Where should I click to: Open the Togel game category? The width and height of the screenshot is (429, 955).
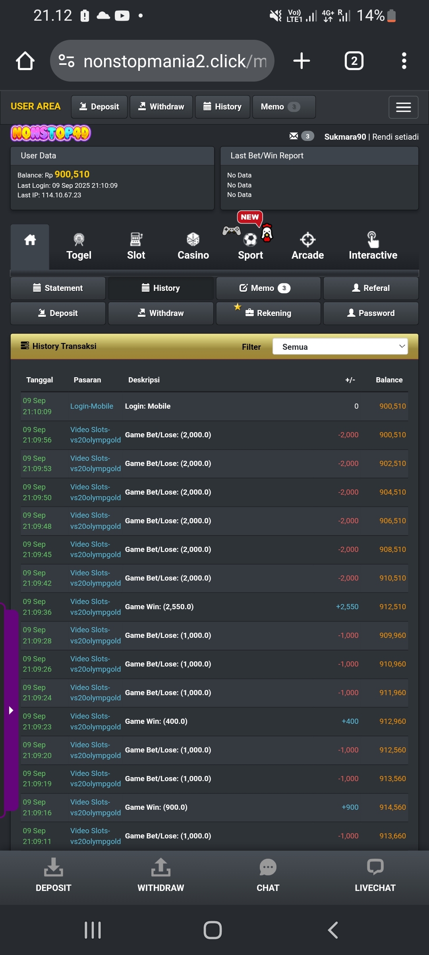coord(79,247)
